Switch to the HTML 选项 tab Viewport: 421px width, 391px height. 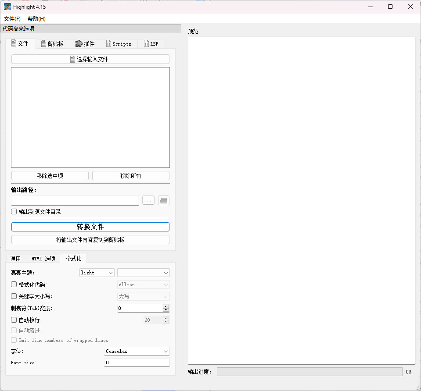point(43,259)
